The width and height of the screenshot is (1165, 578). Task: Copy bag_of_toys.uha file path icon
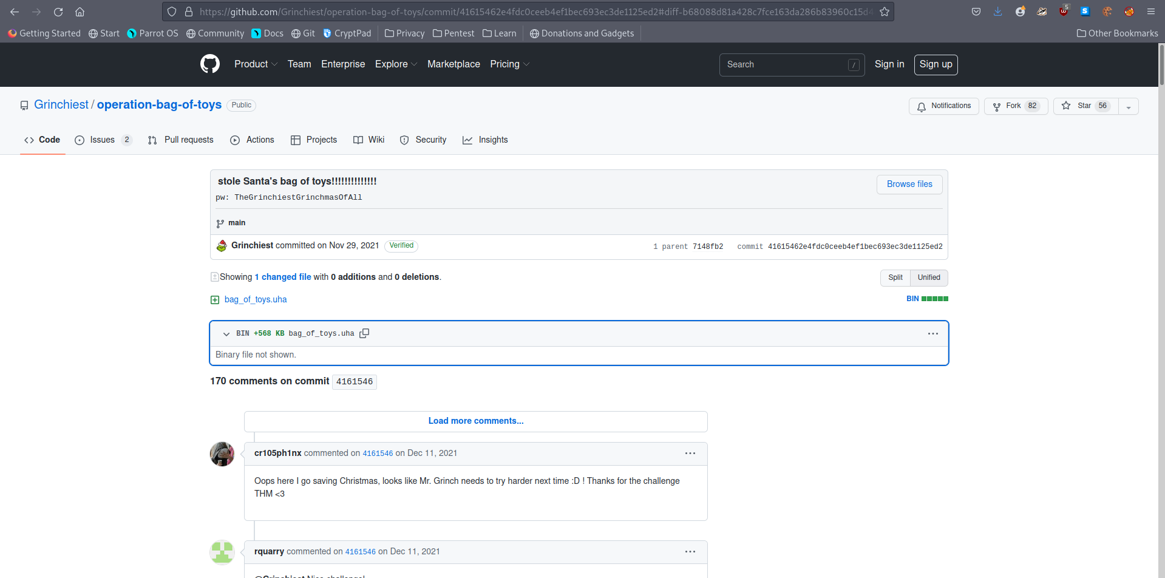[x=364, y=333]
